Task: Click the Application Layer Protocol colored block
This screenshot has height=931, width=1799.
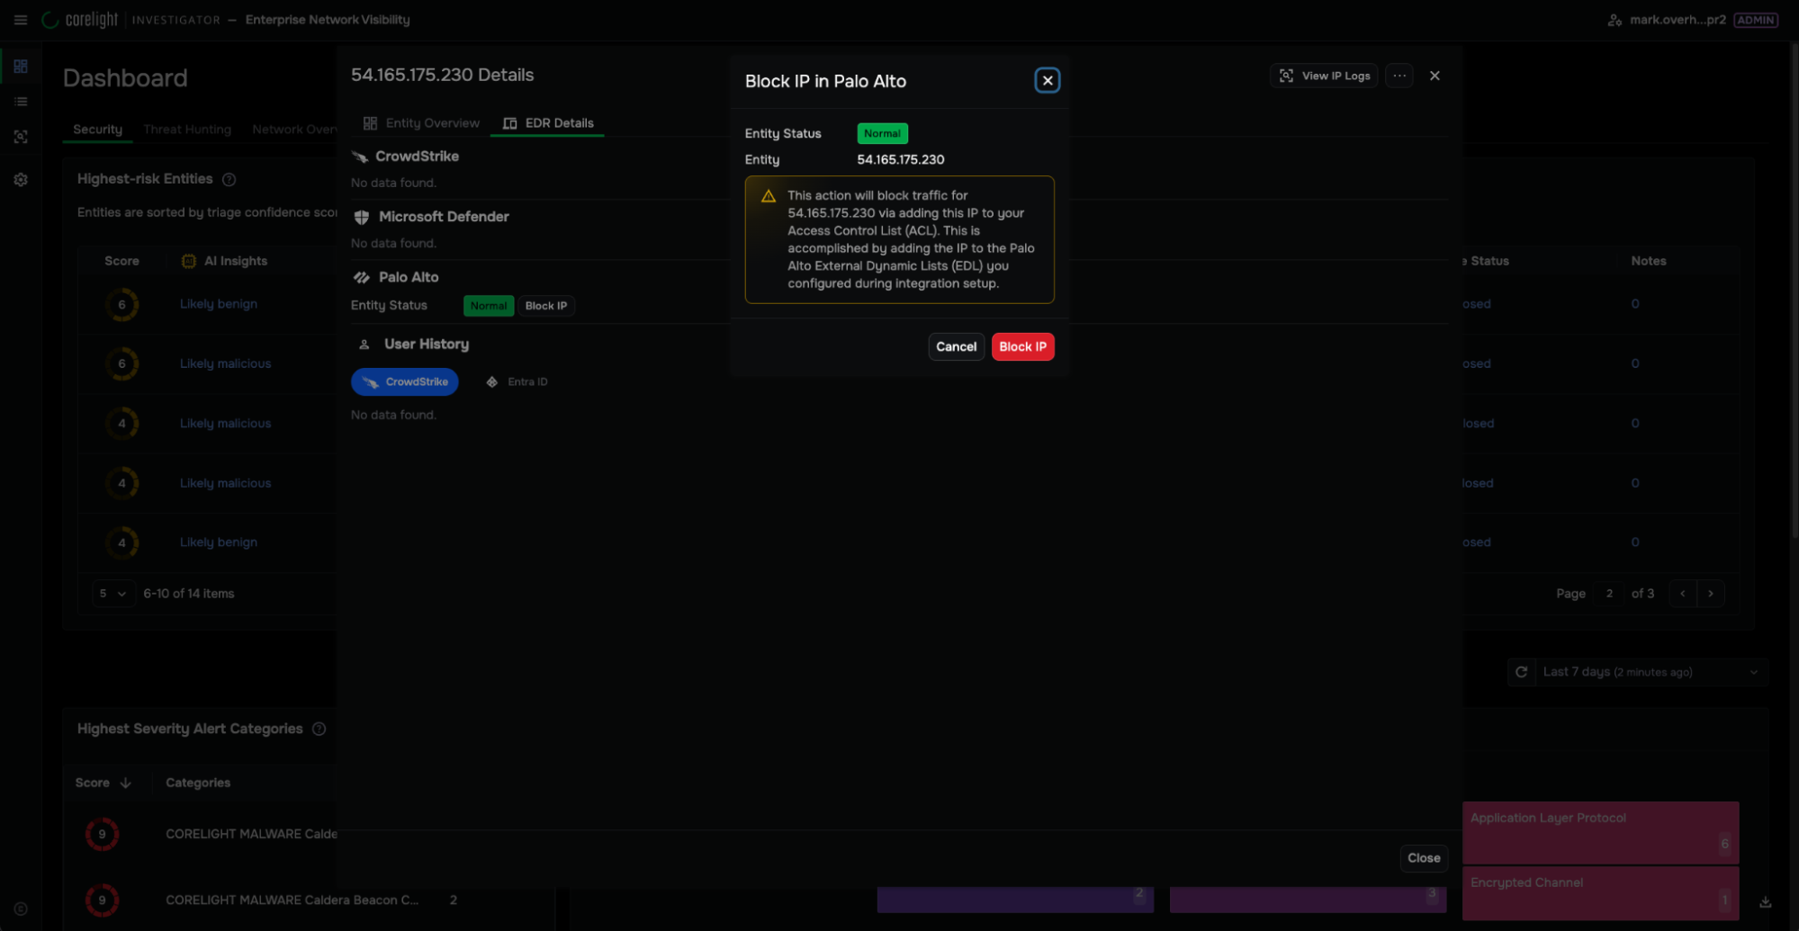Action: 1599,832
